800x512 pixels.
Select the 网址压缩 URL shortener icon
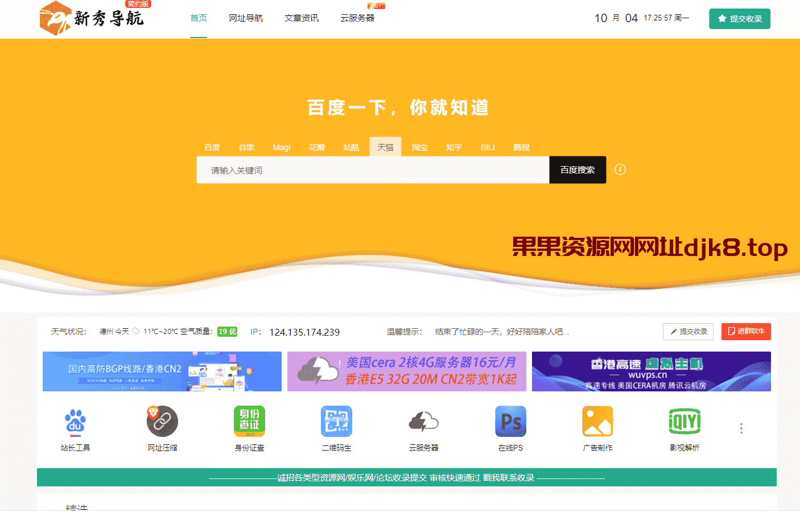[163, 427]
